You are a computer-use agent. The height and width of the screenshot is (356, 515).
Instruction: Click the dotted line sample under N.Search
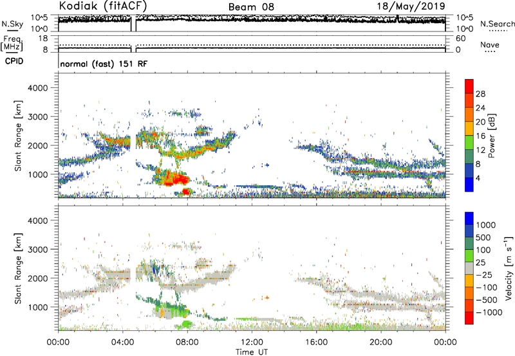(x=498, y=31)
